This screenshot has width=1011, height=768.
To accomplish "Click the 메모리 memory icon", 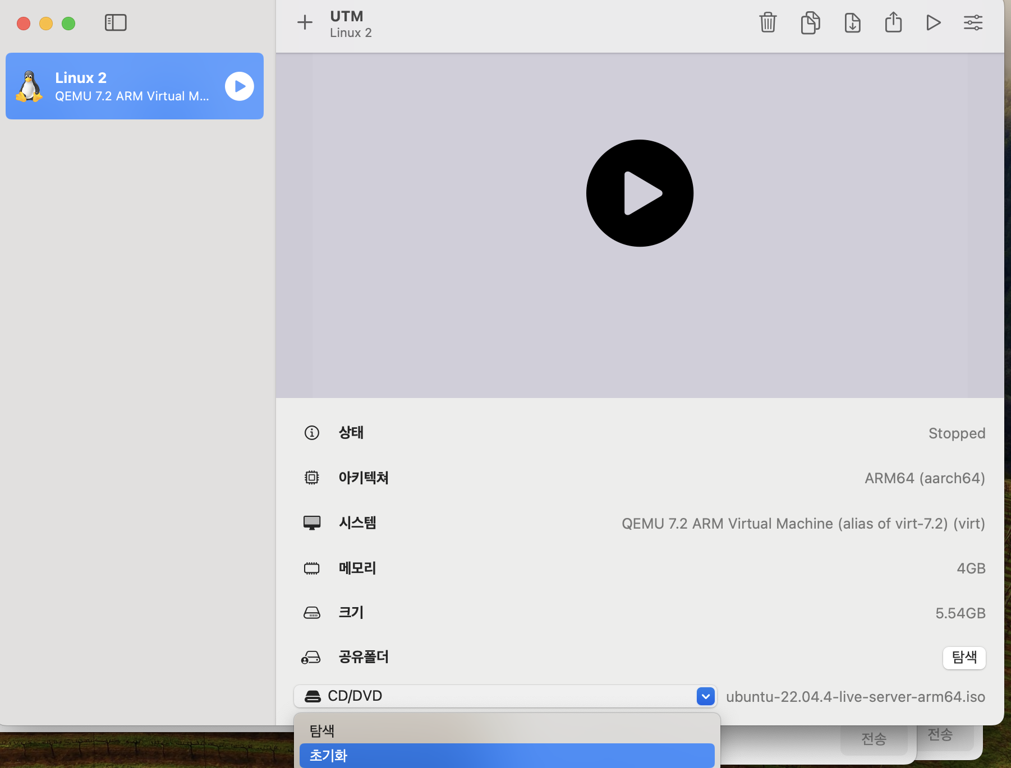I will [312, 568].
